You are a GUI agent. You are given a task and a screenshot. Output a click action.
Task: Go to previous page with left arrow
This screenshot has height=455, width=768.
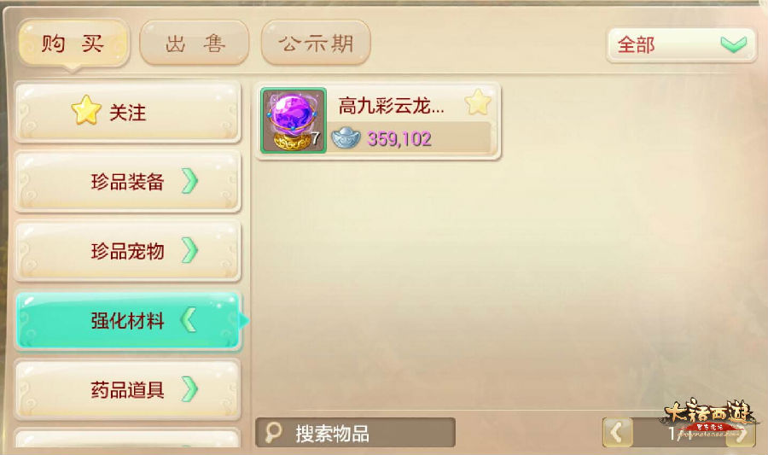617,433
